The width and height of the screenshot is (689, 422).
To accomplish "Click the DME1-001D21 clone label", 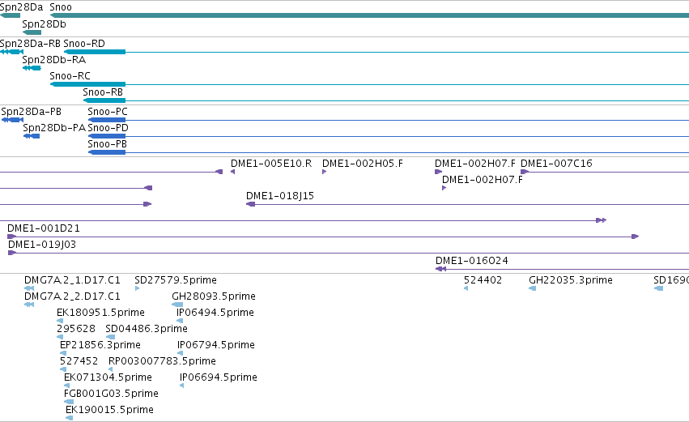I will click(44, 228).
